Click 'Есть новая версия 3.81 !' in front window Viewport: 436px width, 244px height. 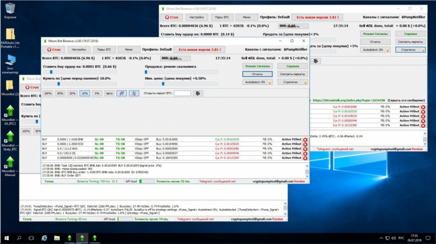[x=199, y=50]
